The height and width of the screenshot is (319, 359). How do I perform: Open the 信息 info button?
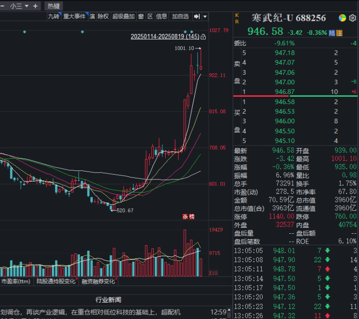(162, 16)
